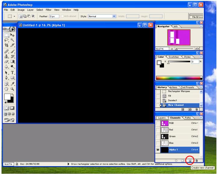Open the tool preset picker arrow
Image resolution: width=217 pixels, height=174 pixels.
tap(14, 16)
